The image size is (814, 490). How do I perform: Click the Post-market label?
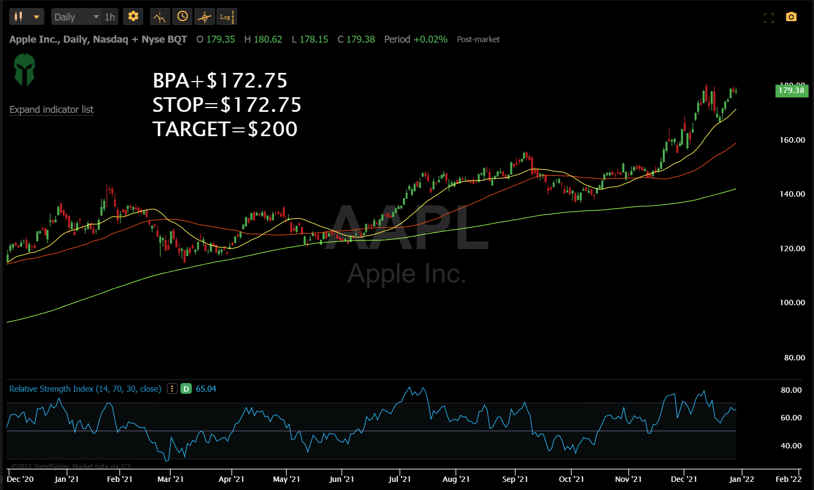pos(478,39)
